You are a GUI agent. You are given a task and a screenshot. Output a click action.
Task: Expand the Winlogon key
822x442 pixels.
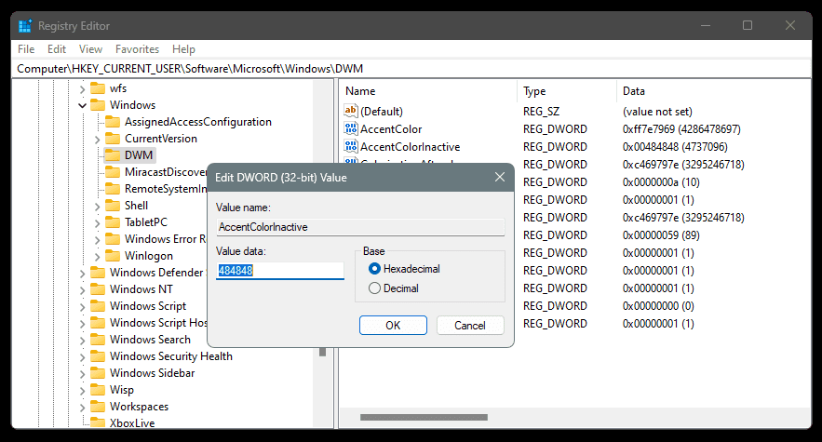coord(97,257)
